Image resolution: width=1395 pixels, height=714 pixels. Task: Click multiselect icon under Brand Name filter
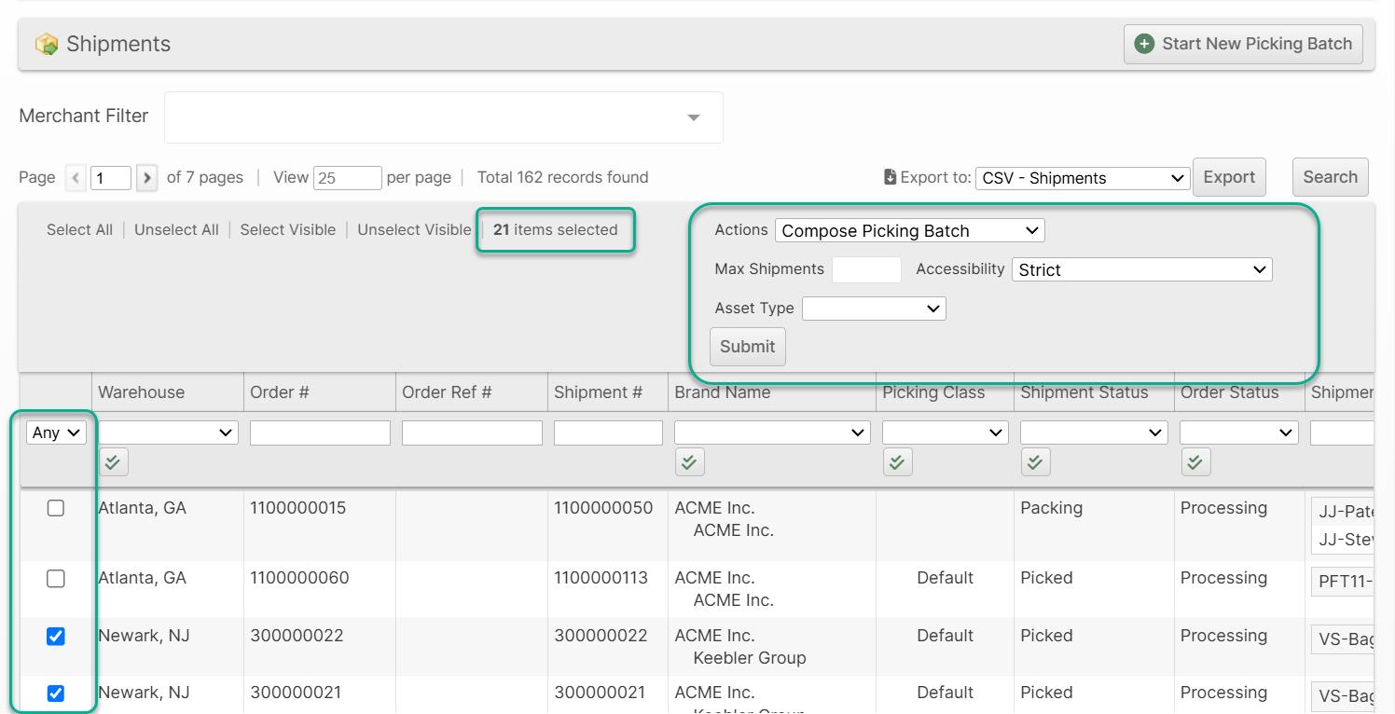(689, 461)
